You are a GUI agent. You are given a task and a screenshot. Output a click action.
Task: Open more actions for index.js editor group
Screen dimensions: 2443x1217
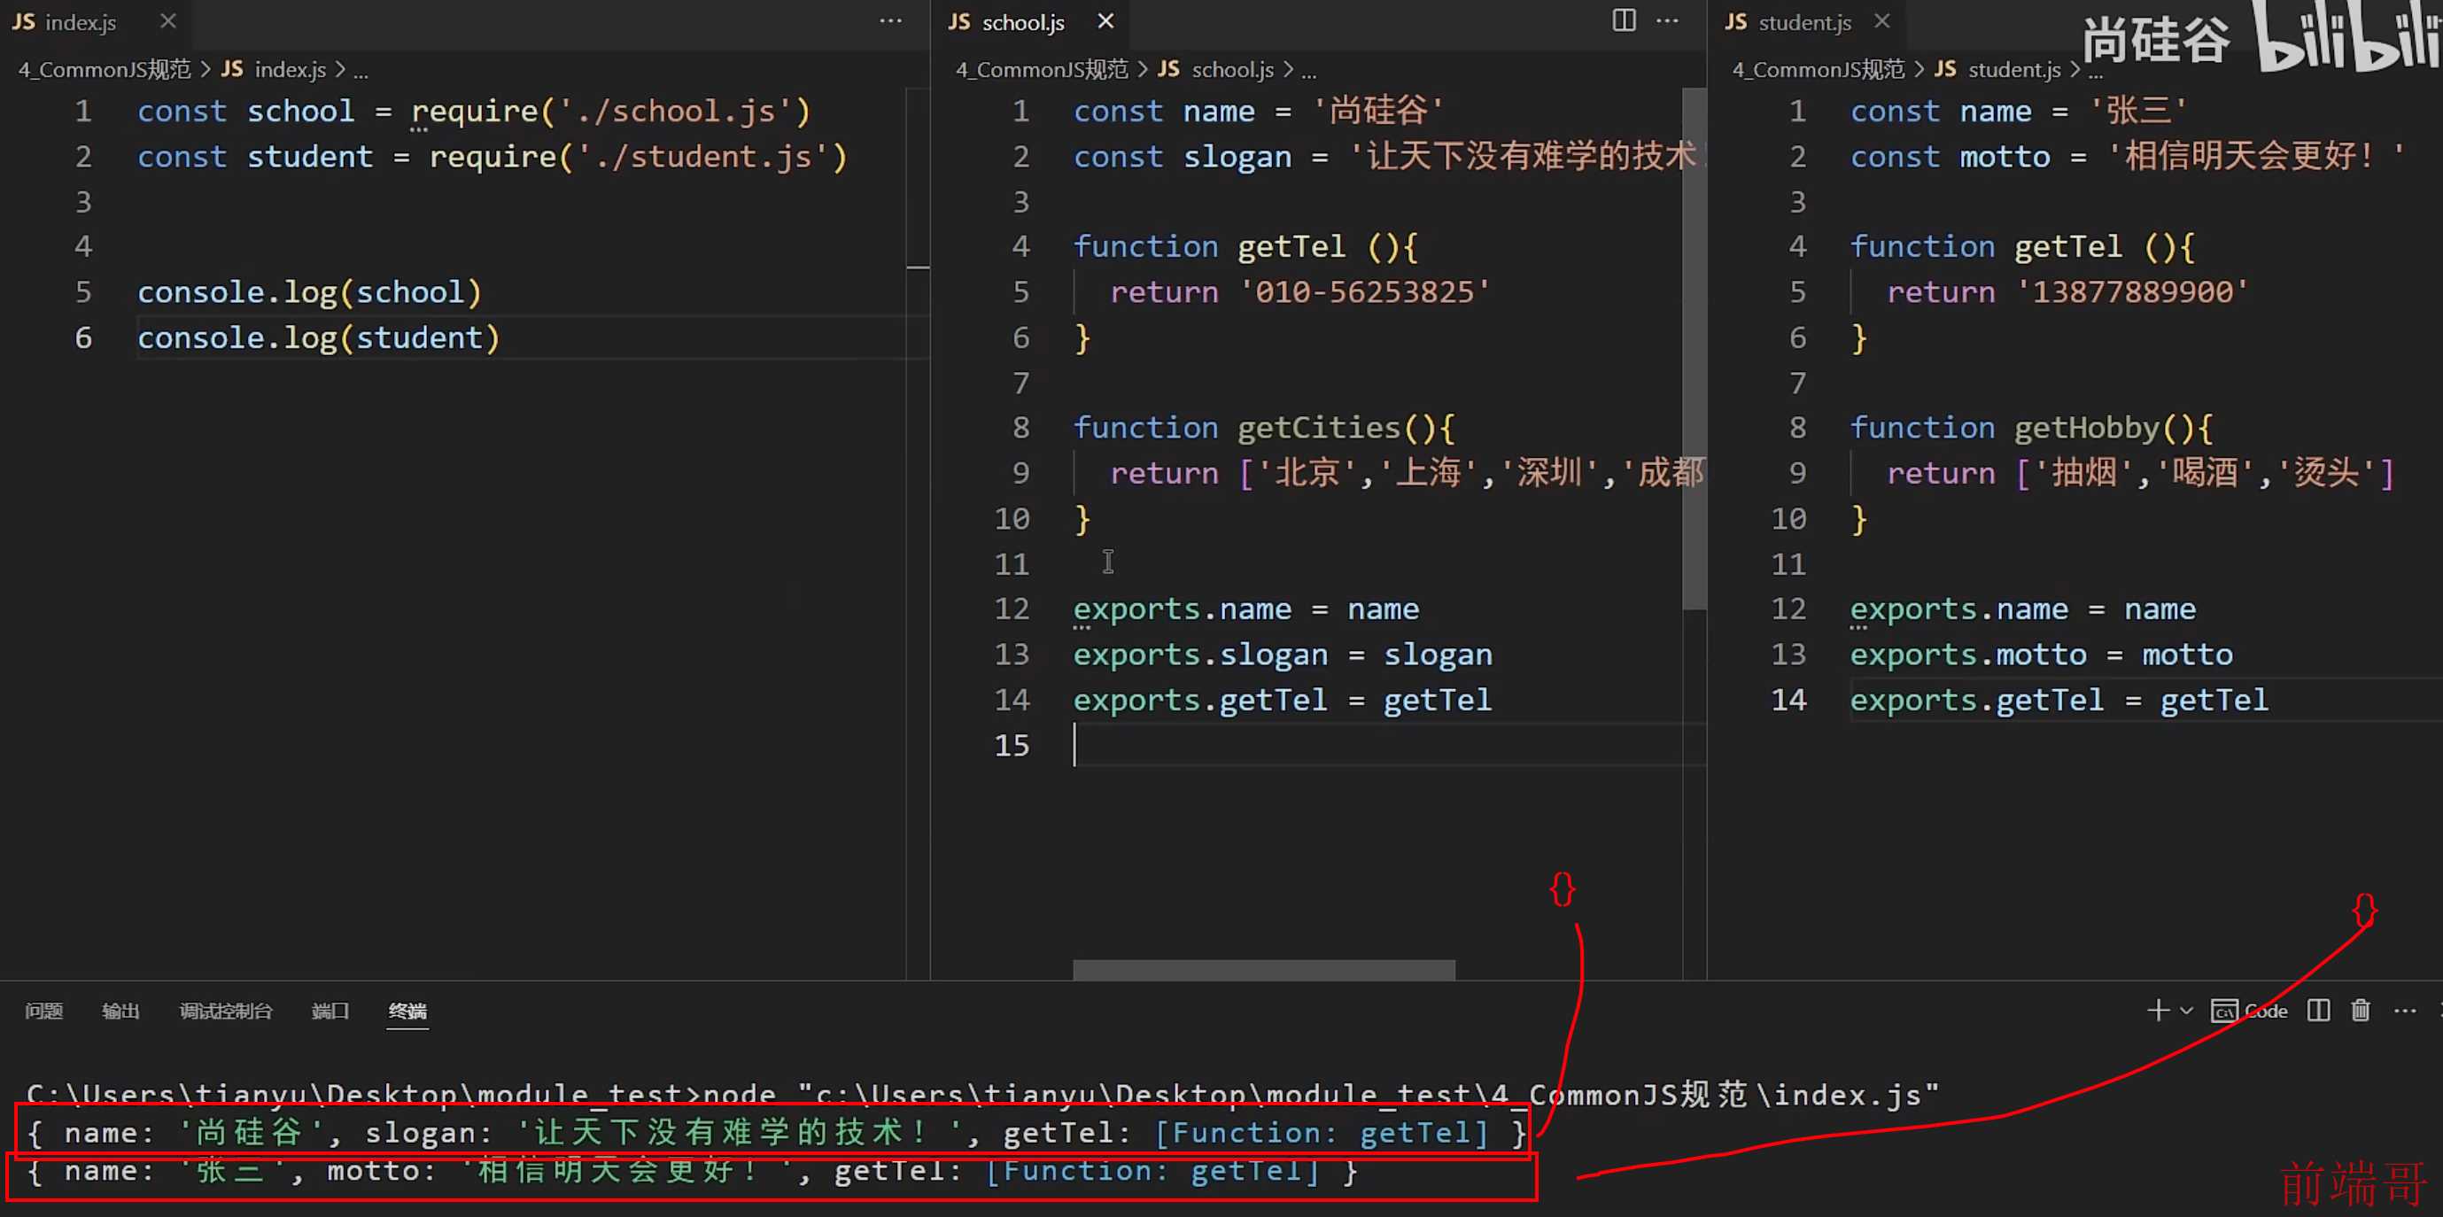890,21
